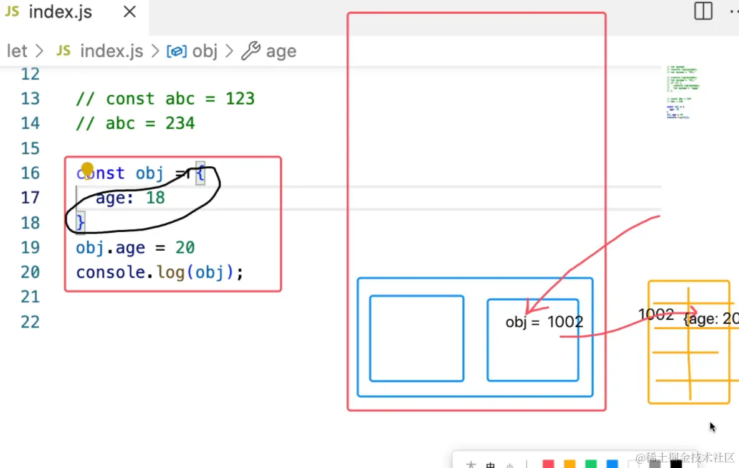Screen dimensions: 739x468
Task: Open the index.js breadcrumb dropdown
Action: [x=112, y=51]
